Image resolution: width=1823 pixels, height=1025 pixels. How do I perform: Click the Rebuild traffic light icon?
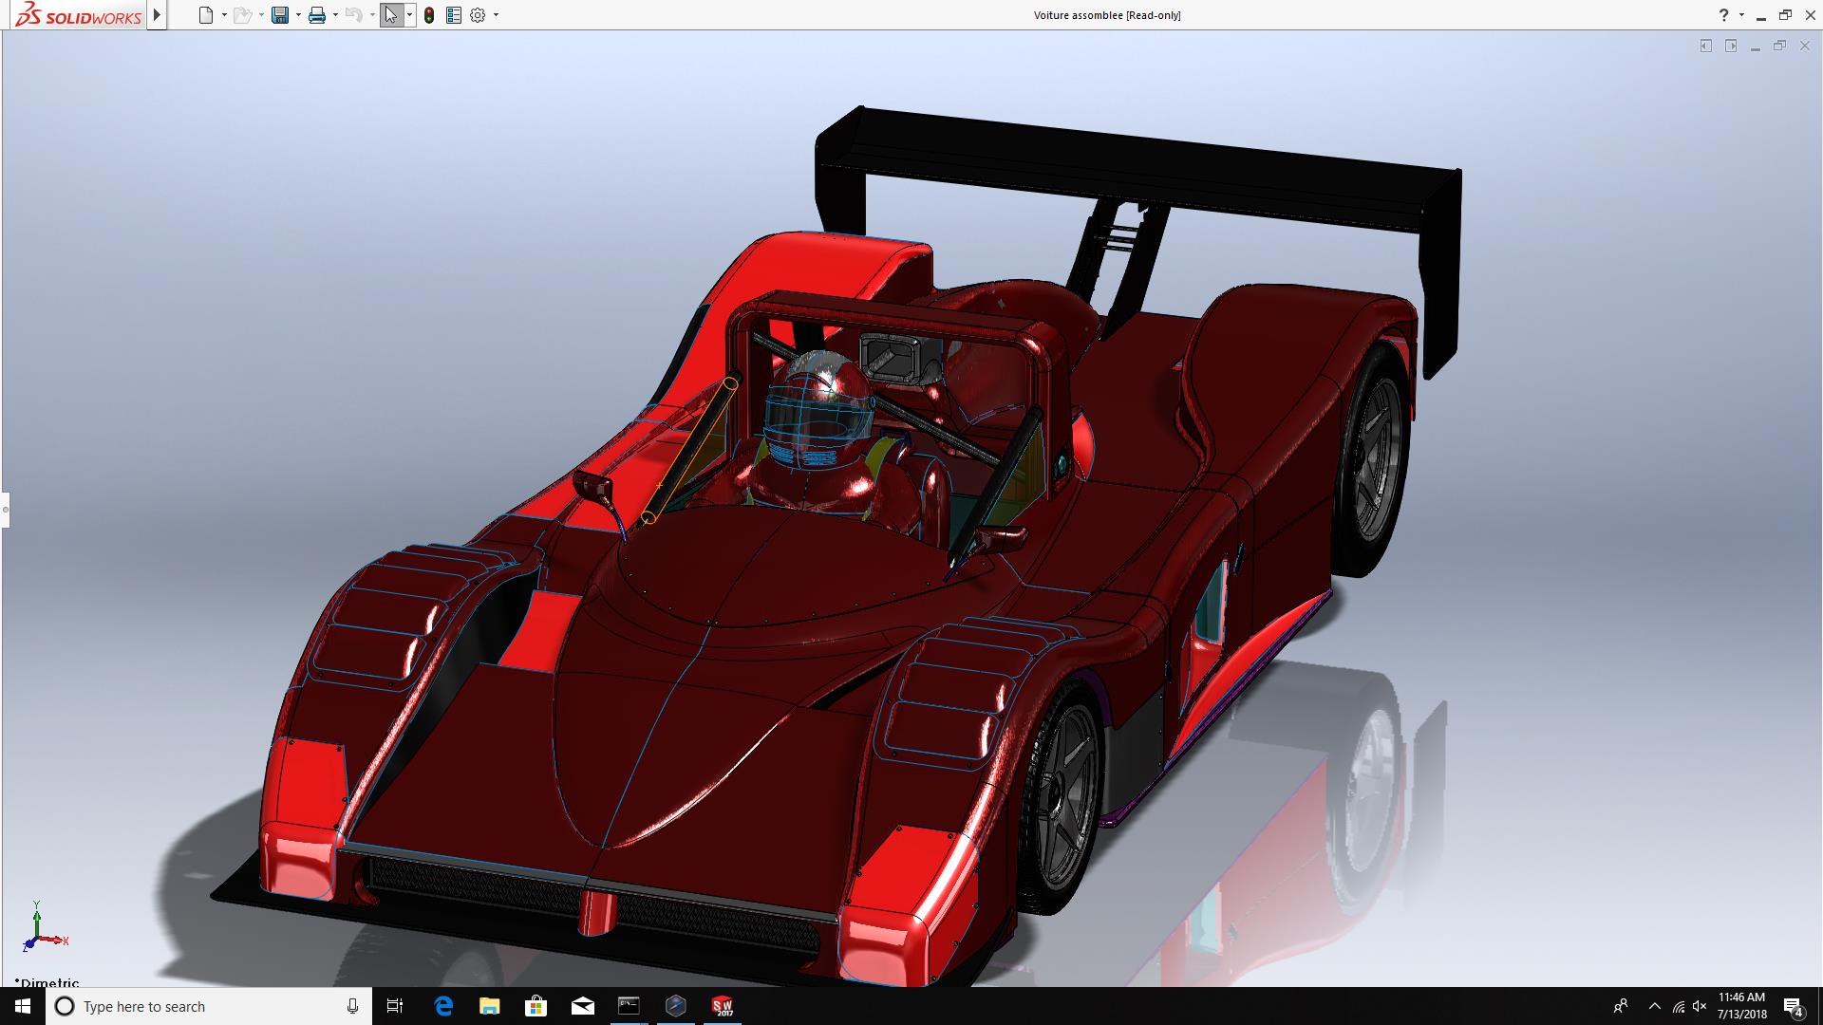[x=429, y=15]
